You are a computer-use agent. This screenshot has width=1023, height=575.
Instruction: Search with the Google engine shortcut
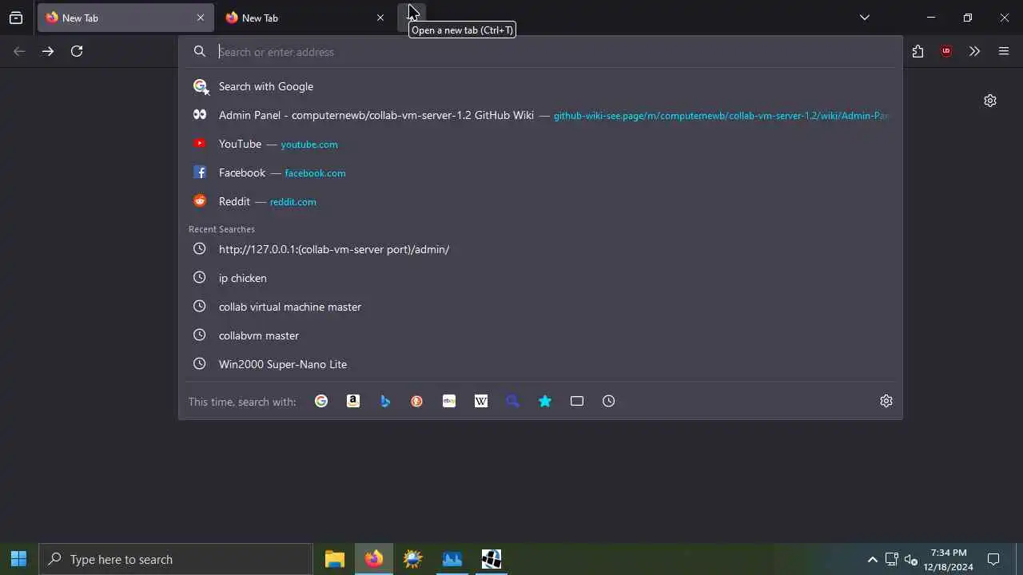(321, 401)
